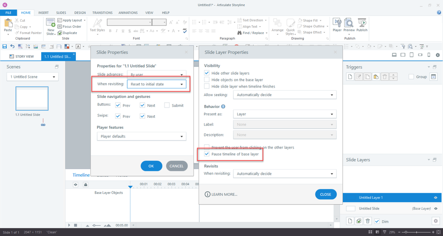Click the Arrange icon in Drawing group
Image resolution: width=443 pixels, height=236 pixels.
[x=278, y=26]
